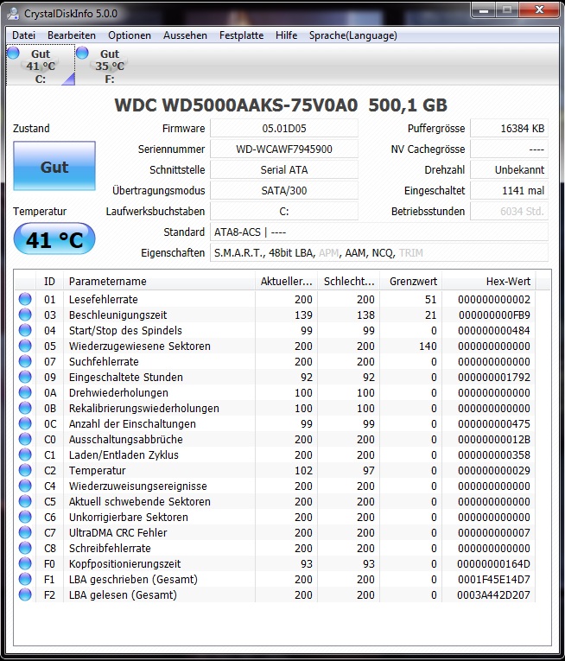565x661 pixels.
Task: Click the Grenzwert column header
Action: 411,281
